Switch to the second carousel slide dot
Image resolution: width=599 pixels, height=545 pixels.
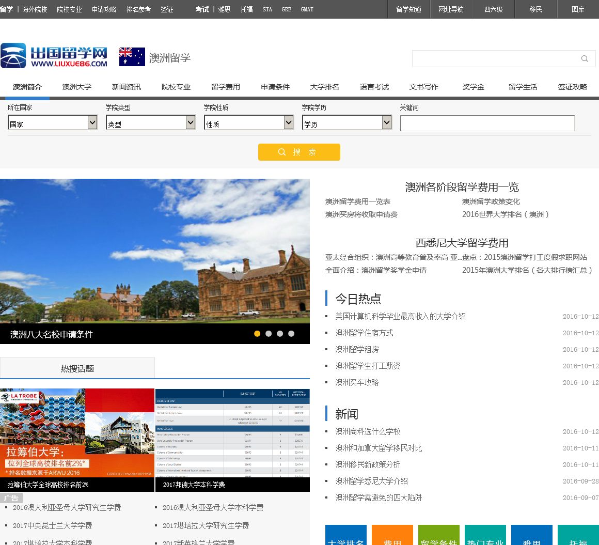269,334
